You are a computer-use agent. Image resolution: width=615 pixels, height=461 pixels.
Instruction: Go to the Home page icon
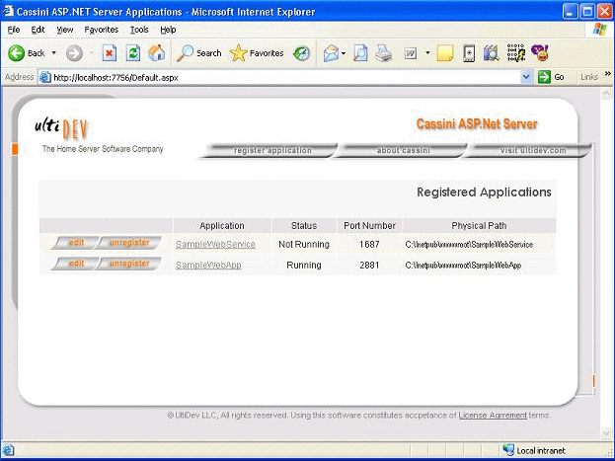[x=156, y=53]
